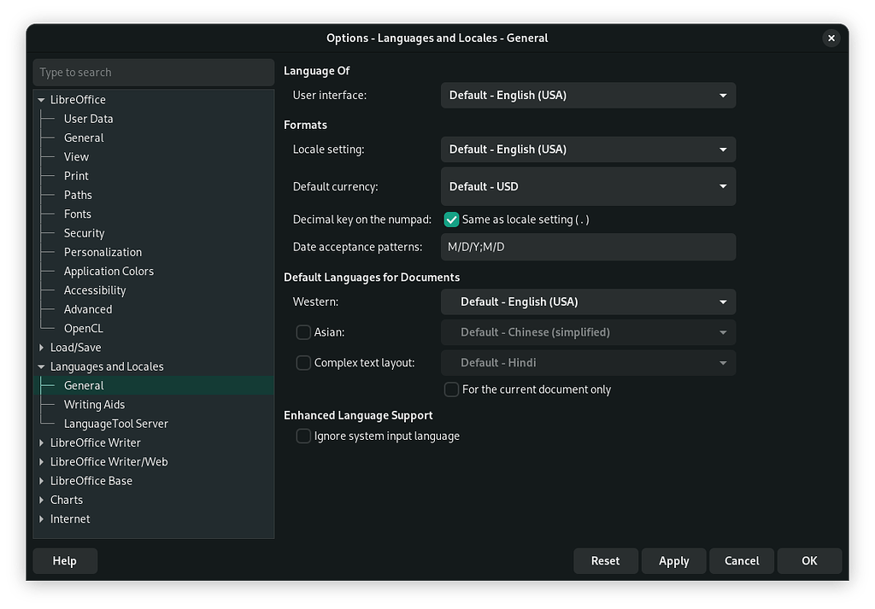Image resolution: width=875 pixels, height=609 pixels.
Task: Reset the options to previous values
Action: 606,560
